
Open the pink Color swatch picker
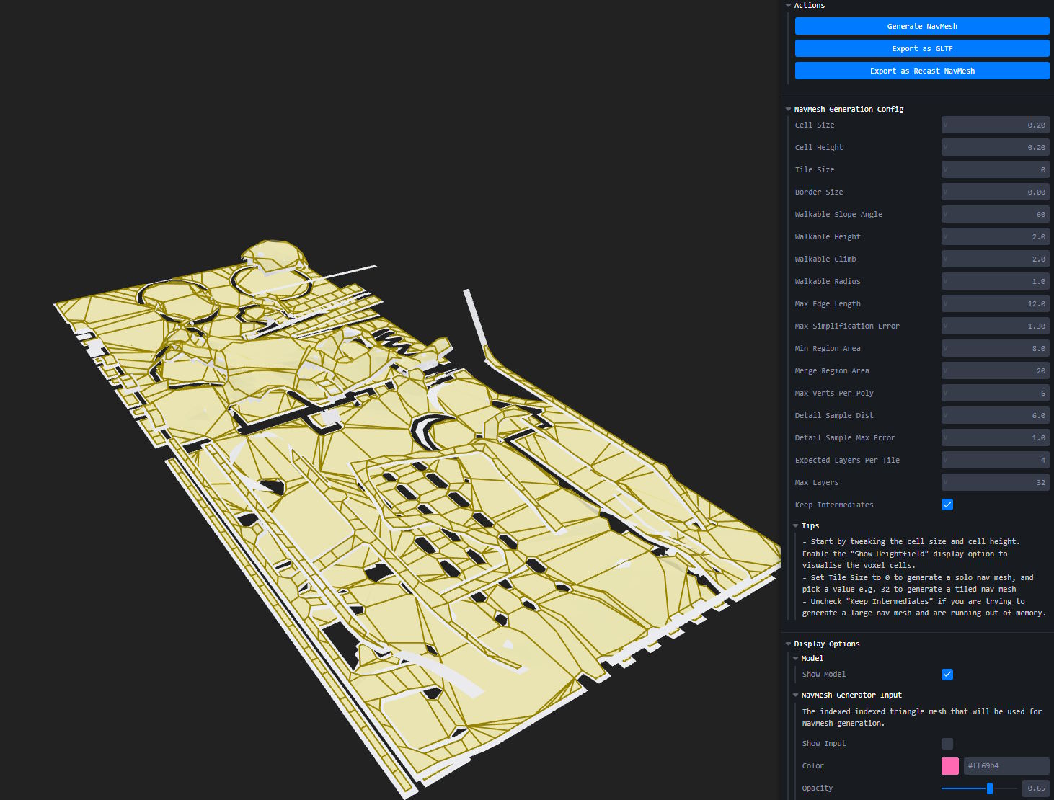click(x=950, y=766)
